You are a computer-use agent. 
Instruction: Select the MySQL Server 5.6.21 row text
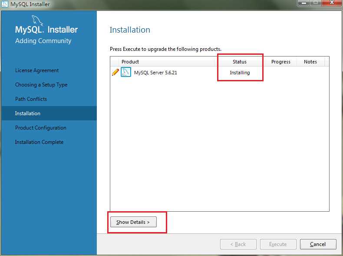[x=155, y=73]
